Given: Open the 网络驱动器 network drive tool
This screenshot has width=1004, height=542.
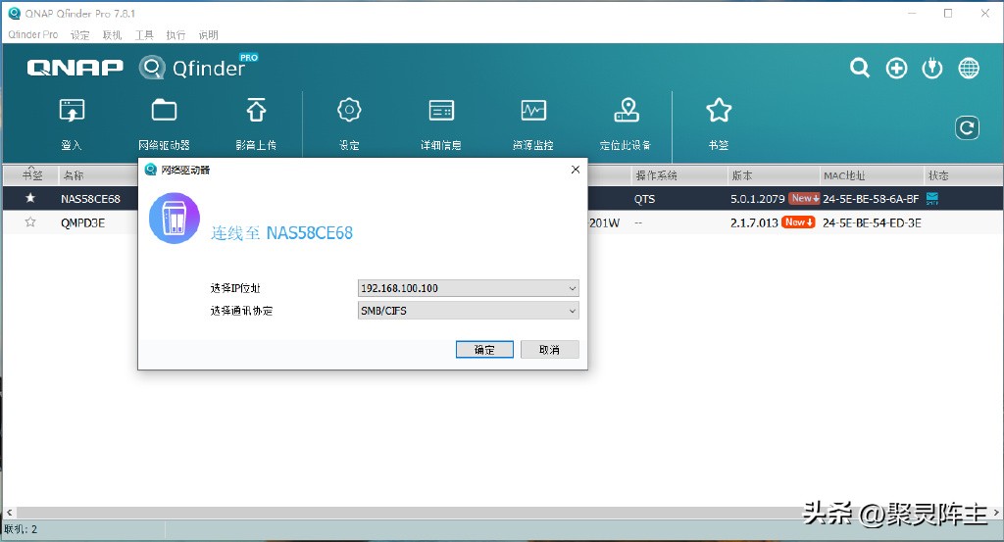Looking at the screenshot, I should coord(164,111).
